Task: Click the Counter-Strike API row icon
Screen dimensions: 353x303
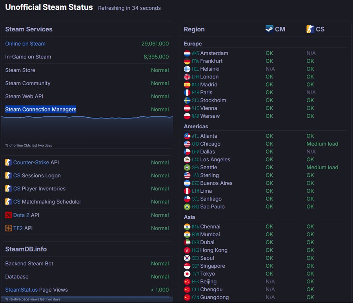Action: click(x=9, y=162)
